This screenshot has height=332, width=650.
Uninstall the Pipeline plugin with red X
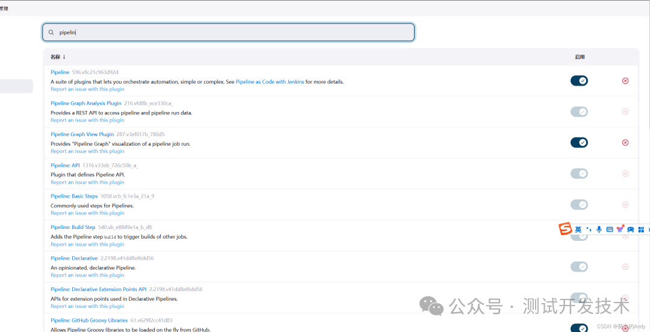point(625,81)
